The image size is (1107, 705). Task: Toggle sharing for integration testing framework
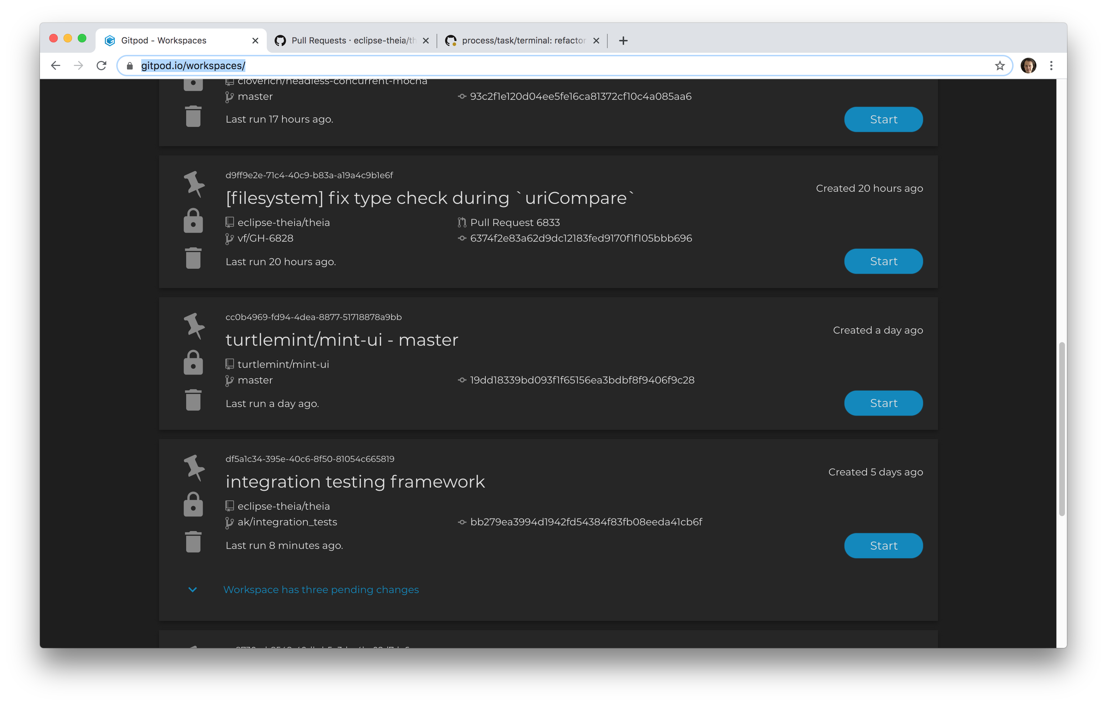(194, 505)
